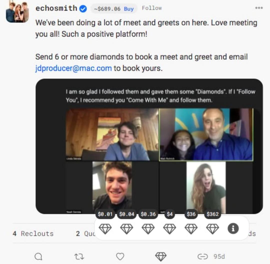Click Buy next to coin price

tap(129, 9)
